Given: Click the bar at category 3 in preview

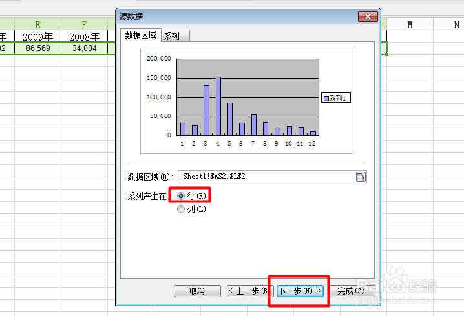Looking at the screenshot, I should coord(206,110).
